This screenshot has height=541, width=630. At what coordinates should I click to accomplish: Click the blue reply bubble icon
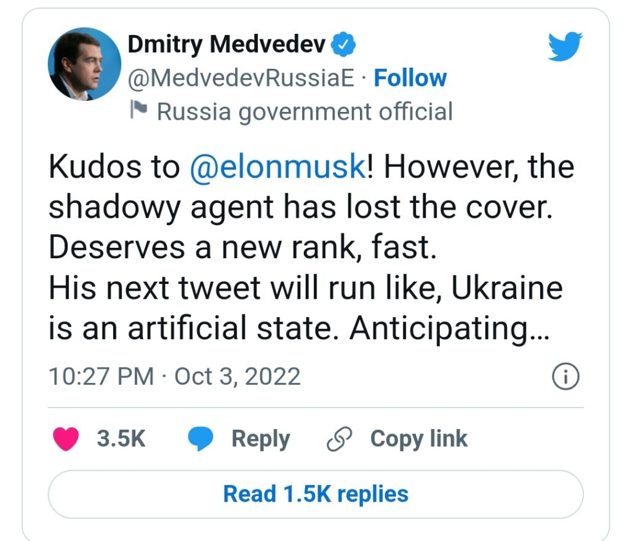(x=199, y=439)
